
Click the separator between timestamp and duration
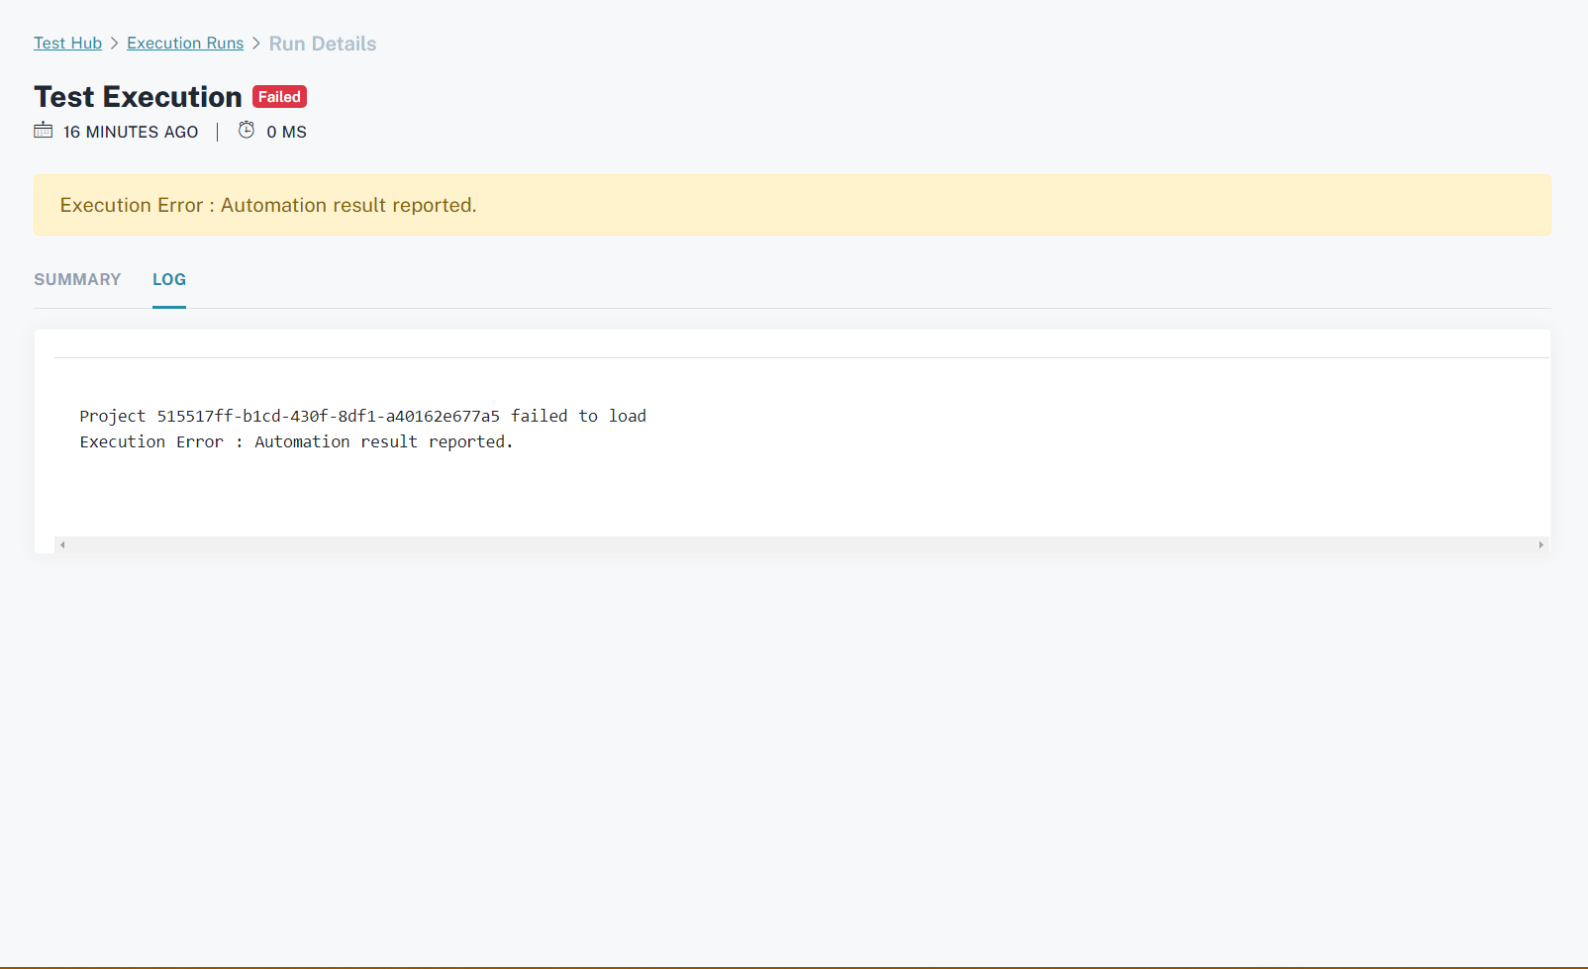pyautogui.click(x=217, y=131)
